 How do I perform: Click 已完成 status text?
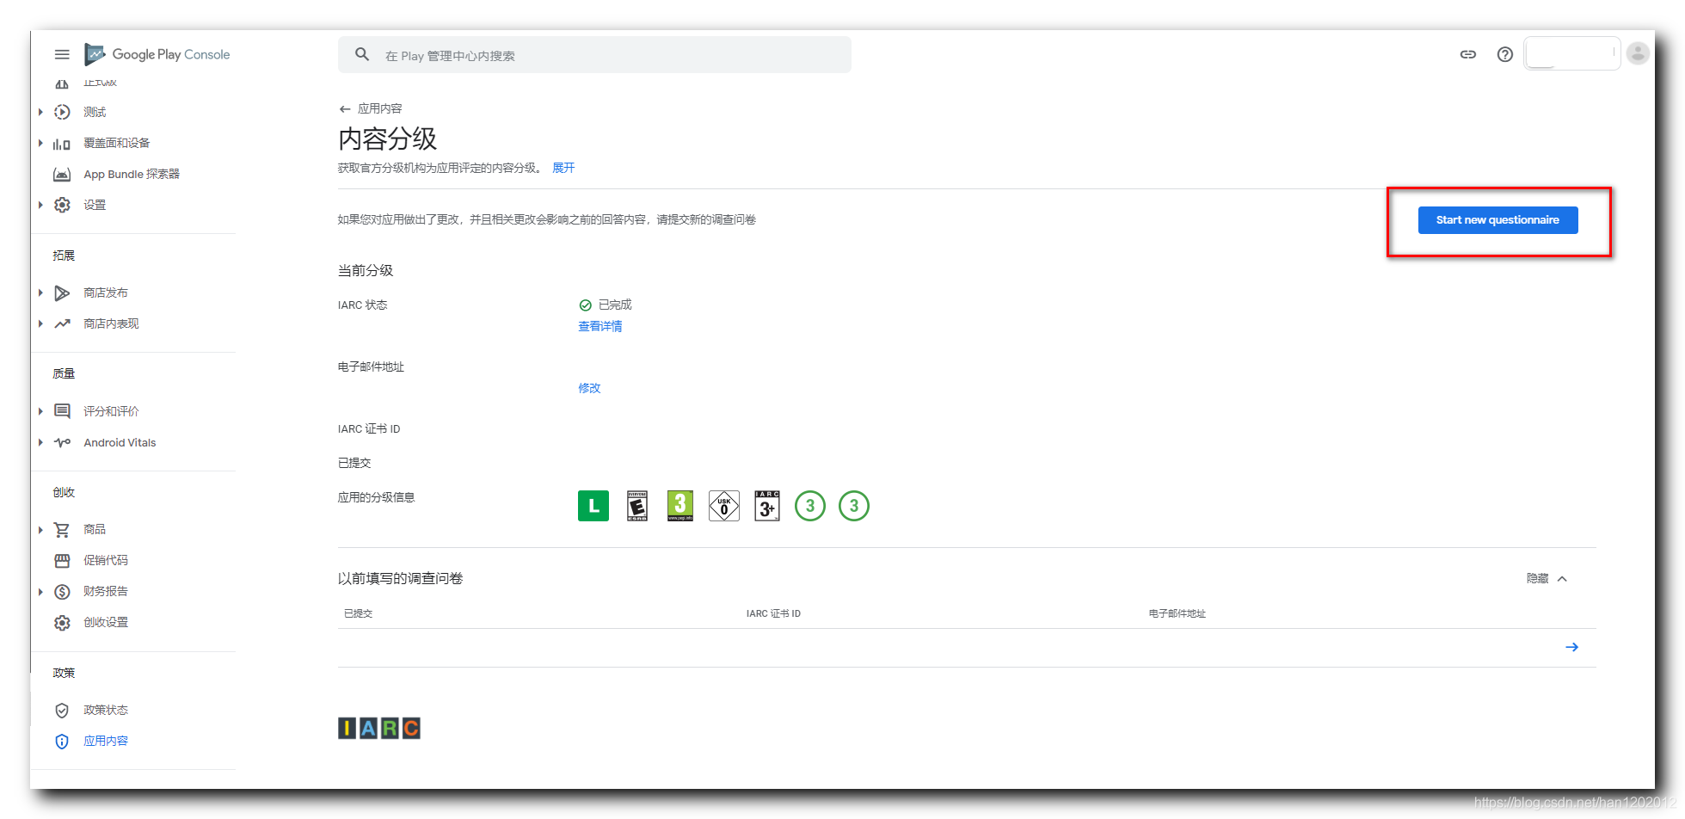pyautogui.click(x=615, y=305)
